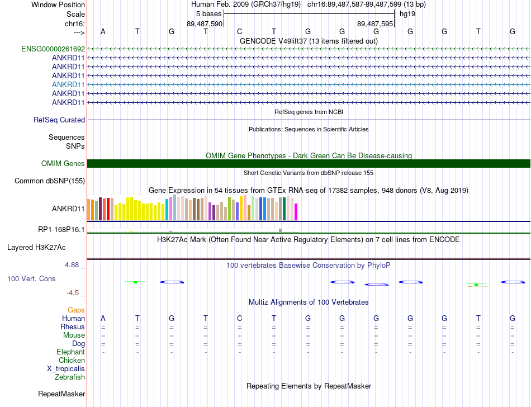Click the ANKRD11 label directly below ENSG00000261692
Viewport: 531px width, 407px height.
[x=68, y=58]
